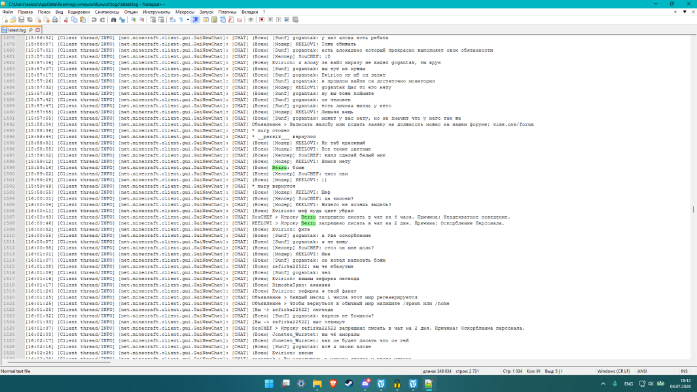
Task: Click the Paste clipboard icon
Action: point(82,20)
